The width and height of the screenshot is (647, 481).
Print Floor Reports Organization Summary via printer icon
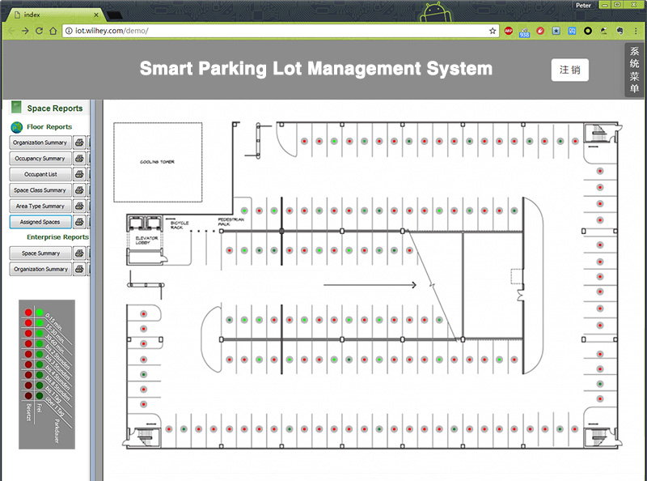79,143
